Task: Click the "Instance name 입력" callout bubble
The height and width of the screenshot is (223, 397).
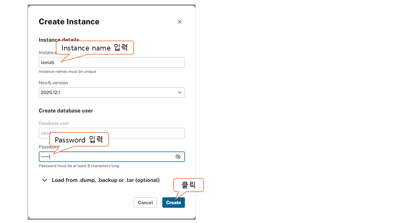Action: click(x=95, y=48)
